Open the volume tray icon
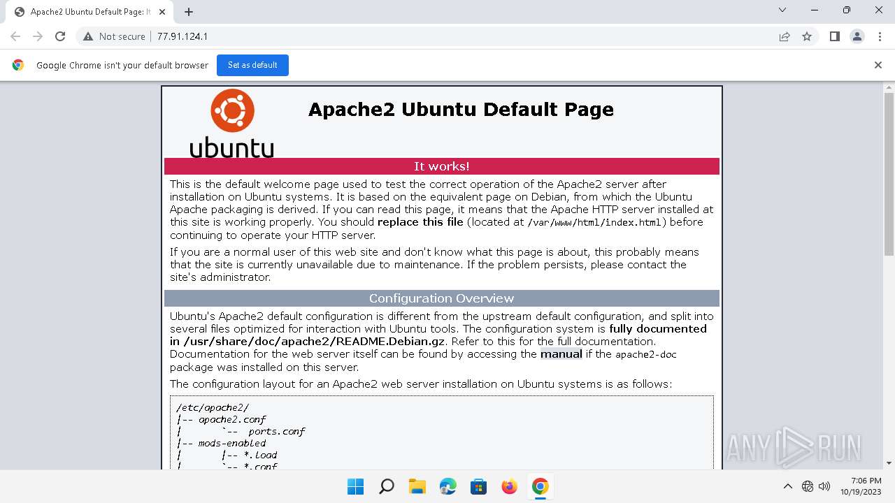Screen dimensions: 895x503 [x=824, y=486]
